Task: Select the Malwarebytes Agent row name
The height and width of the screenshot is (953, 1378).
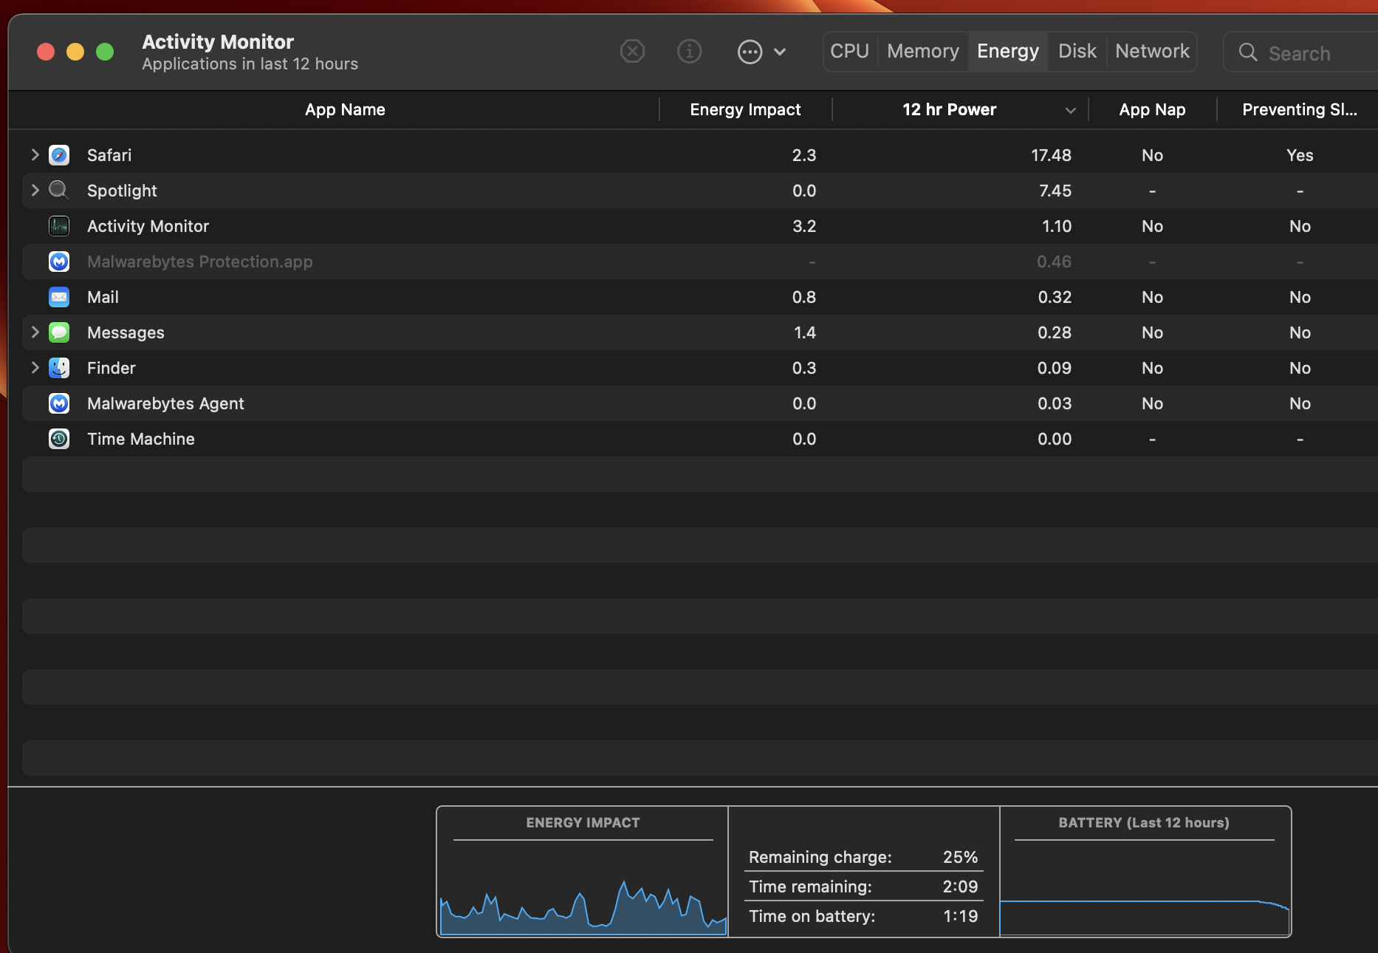Action: [x=165, y=403]
